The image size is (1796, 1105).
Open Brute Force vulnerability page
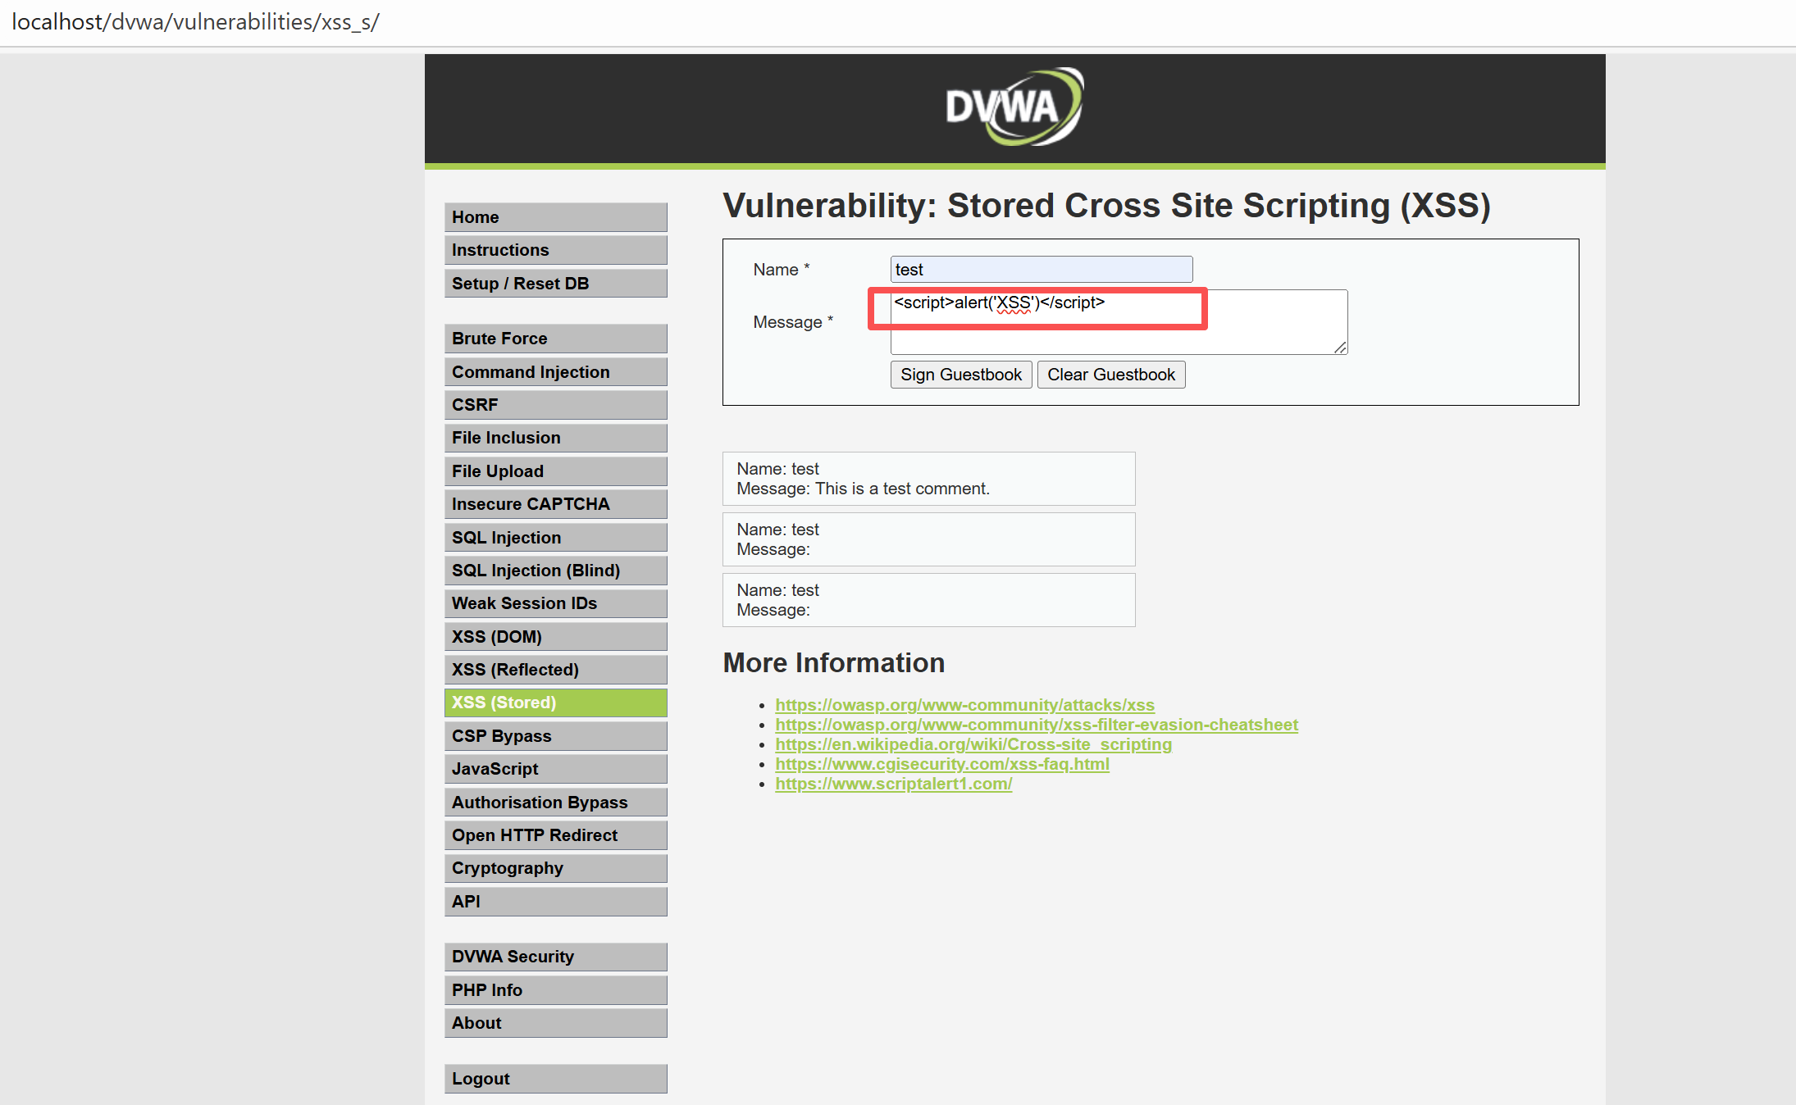click(x=555, y=339)
